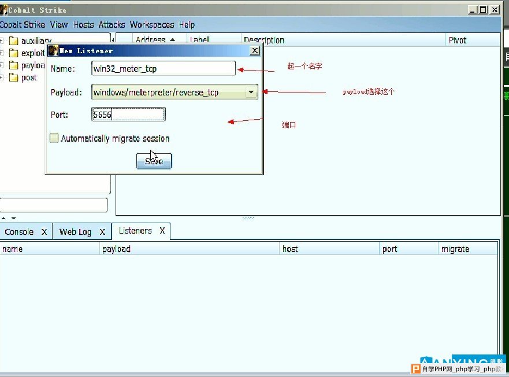509x377 pixels.
Task: Click the collapse-up arrow below module panel
Action: pos(3,218)
